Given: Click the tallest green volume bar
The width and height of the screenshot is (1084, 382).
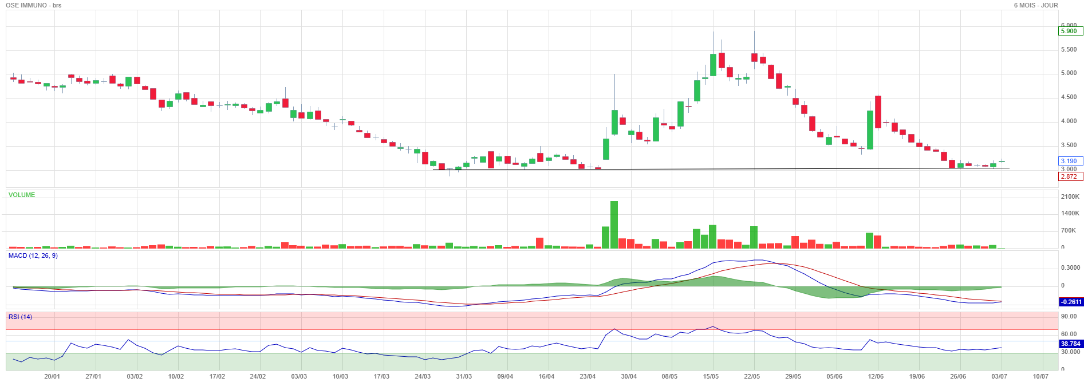Looking at the screenshot, I should [614, 225].
